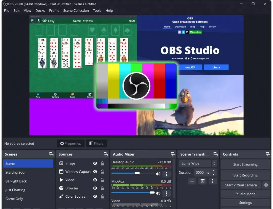Click Start Virtual Camera button
273x209 pixels.
pos(241,185)
